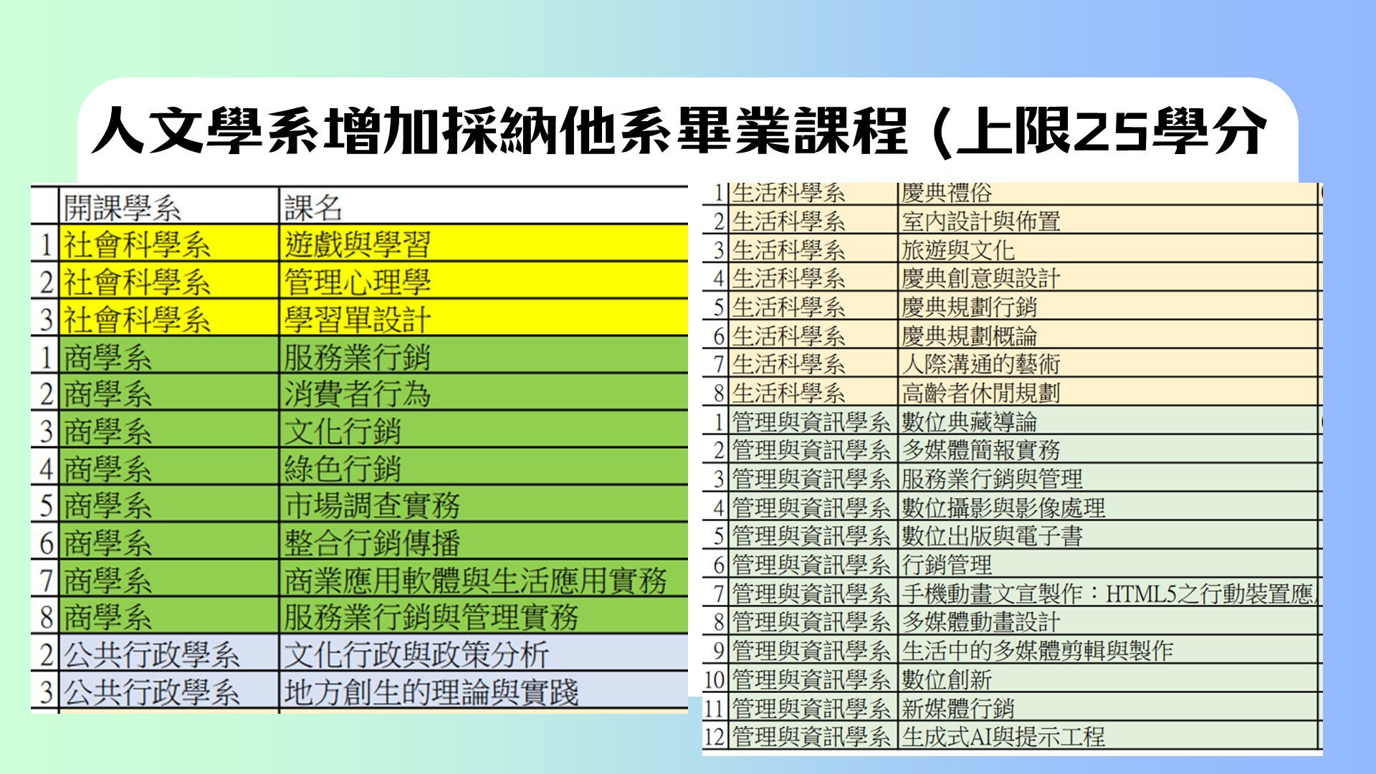Click the 數位典藏導論 course cell
The width and height of the screenshot is (1376, 774).
[969, 421]
